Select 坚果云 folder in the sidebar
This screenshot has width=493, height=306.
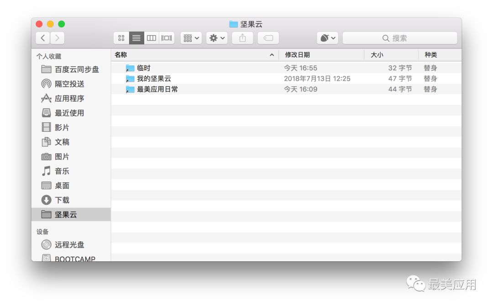point(71,214)
